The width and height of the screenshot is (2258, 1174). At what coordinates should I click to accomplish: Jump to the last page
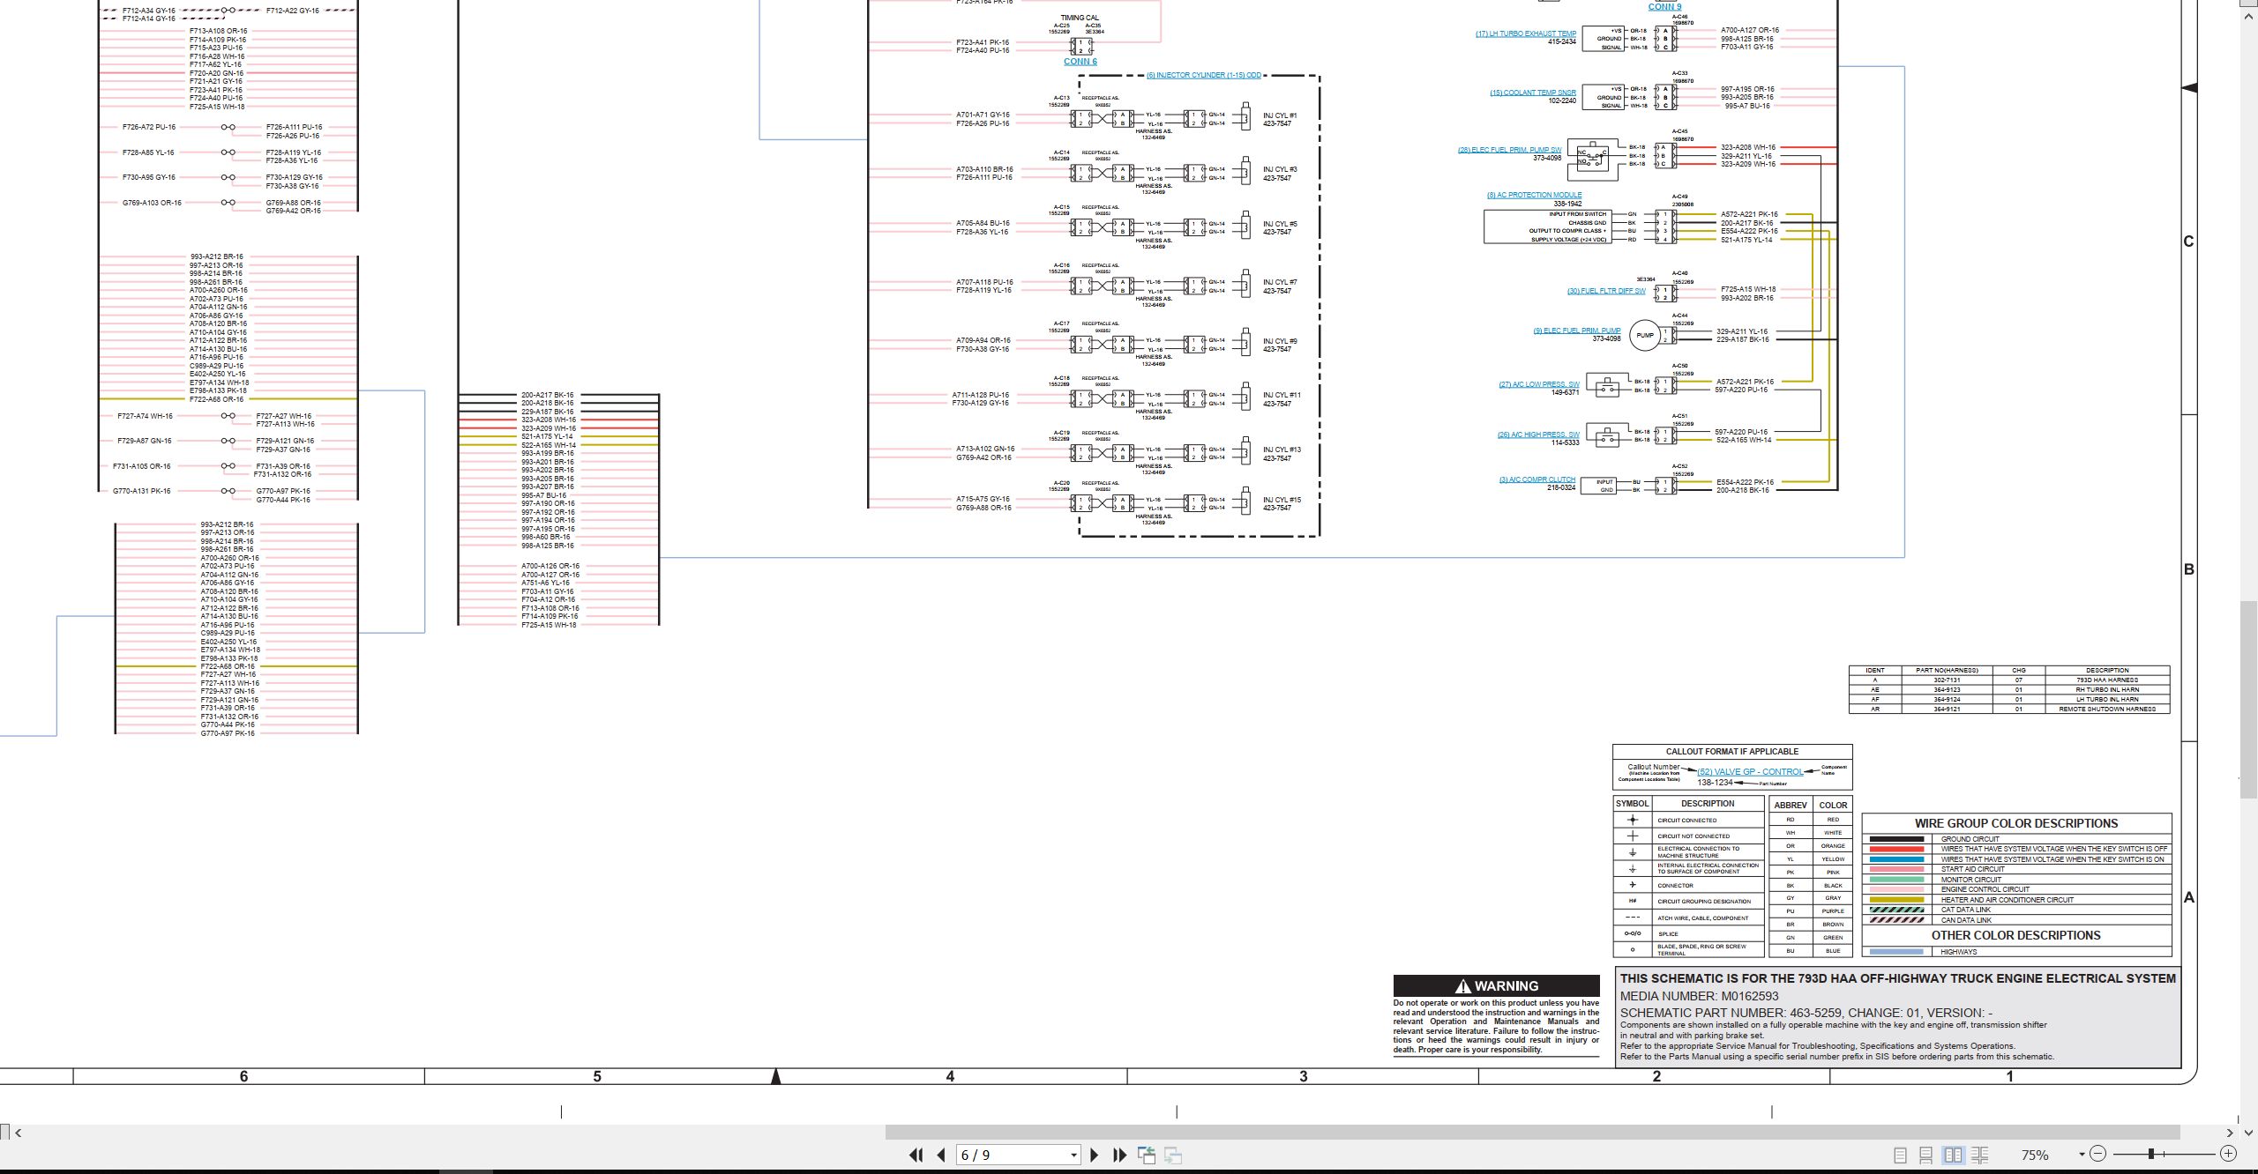click(1120, 1155)
